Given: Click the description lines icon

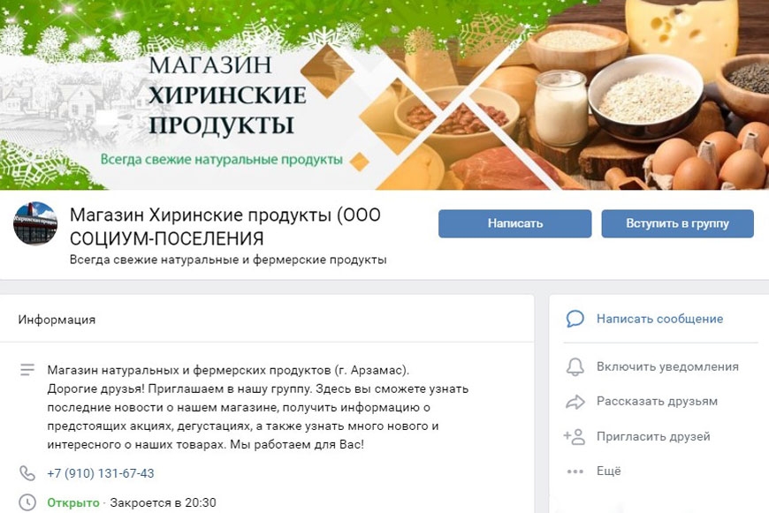Looking at the screenshot, I should pos(27,369).
